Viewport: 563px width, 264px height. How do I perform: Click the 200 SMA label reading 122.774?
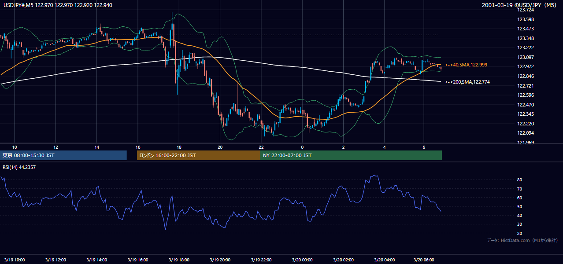coord(467,82)
